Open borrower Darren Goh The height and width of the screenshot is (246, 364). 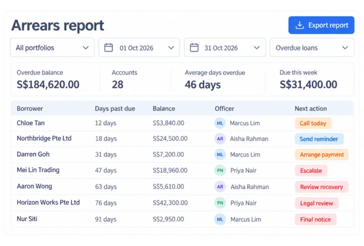[x=33, y=154]
